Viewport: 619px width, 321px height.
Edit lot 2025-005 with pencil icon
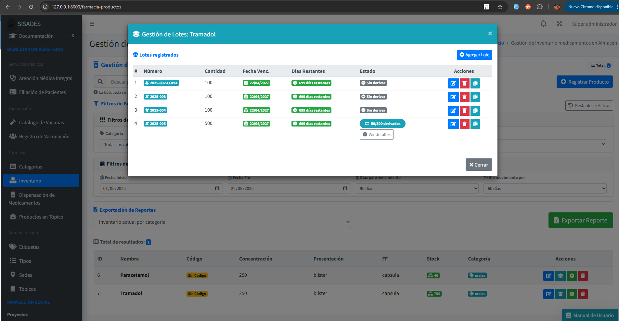pos(453,124)
